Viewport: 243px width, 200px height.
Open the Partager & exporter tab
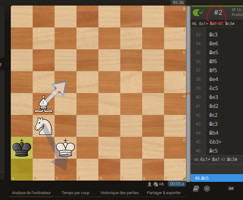[164, 193]
